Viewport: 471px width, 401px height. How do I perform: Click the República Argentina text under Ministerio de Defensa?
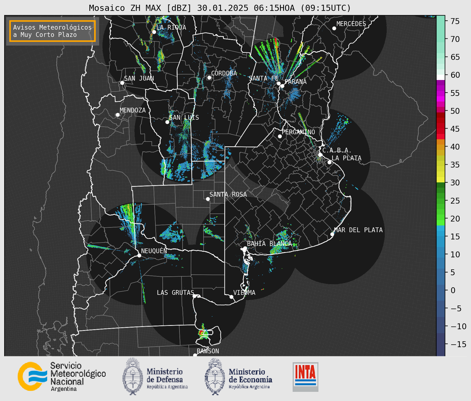[x=167, y=387]
